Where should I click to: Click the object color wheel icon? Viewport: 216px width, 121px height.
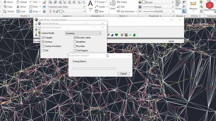(x=140, y=2)
